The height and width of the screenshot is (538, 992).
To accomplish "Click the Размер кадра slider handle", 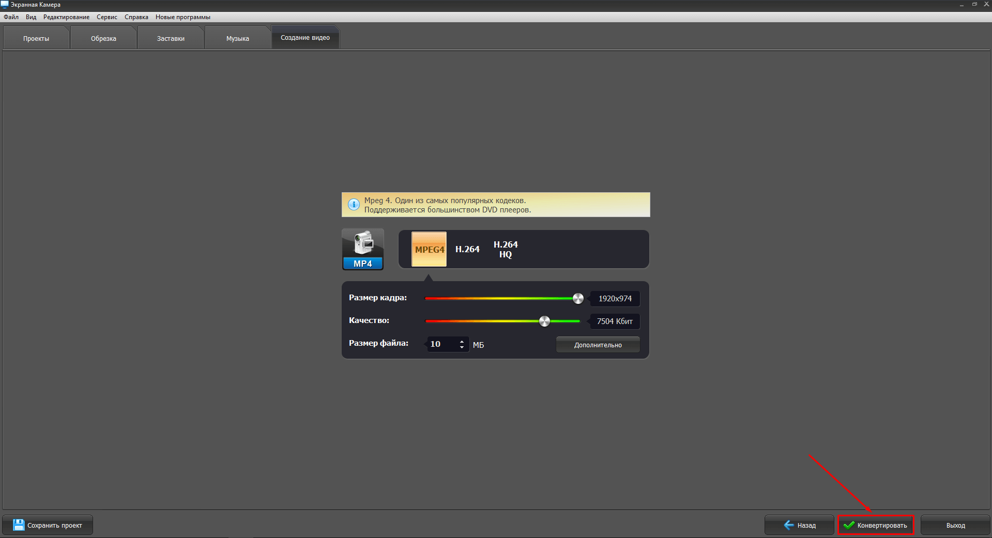I will (578, 298).
